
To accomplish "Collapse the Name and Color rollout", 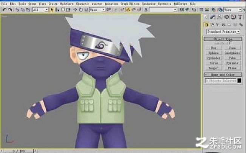I will point(223,75).
